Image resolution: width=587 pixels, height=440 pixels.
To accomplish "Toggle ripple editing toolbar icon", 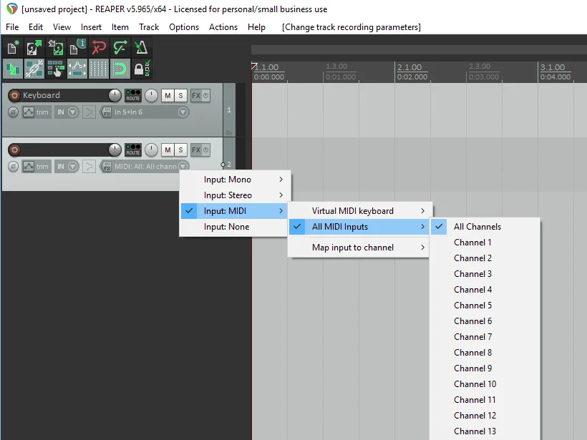I will 55,69.
